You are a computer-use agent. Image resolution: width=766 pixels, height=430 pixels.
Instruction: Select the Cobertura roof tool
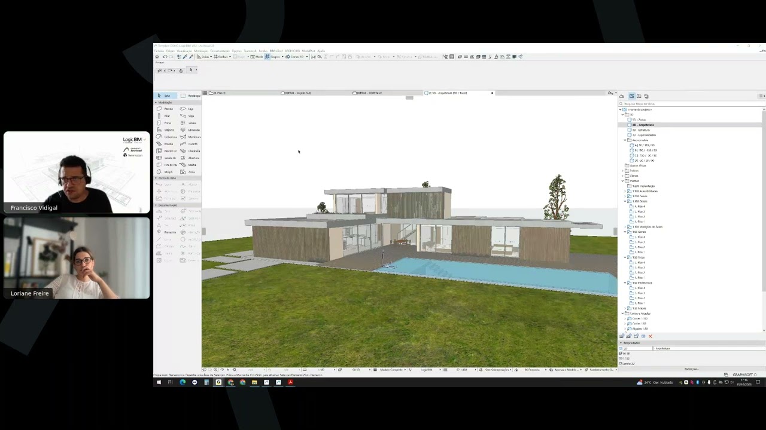coord(166,137)
